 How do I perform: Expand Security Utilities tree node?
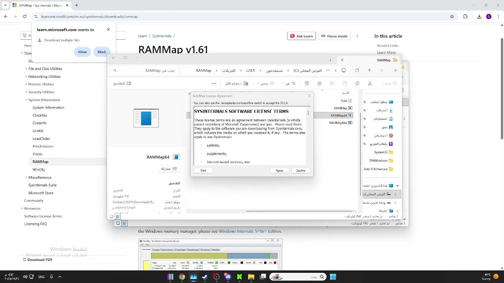[x=26, y=92]
